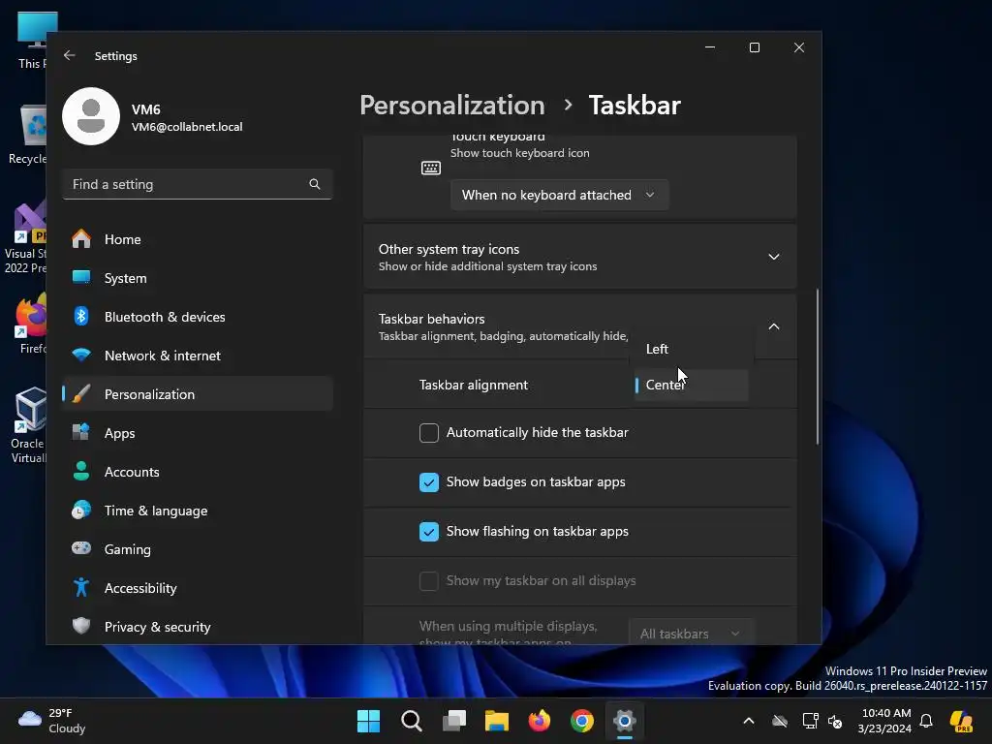The width and height of the screenshot is (992, 744).
Task: Select Visual Studio 2022 Preview desktop icon
Action: coord(26,238)
